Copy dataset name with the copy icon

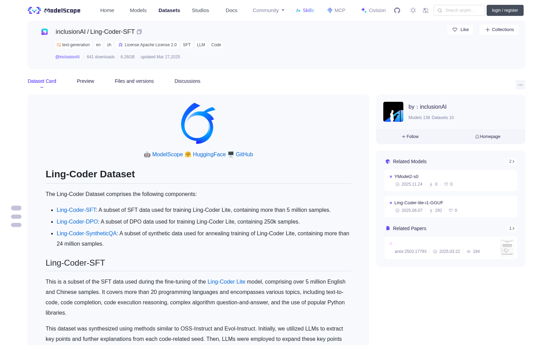click(x=139, y=32)
